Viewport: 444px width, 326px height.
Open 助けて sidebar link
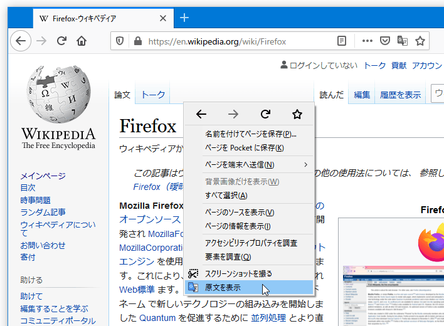click(31, 297)
